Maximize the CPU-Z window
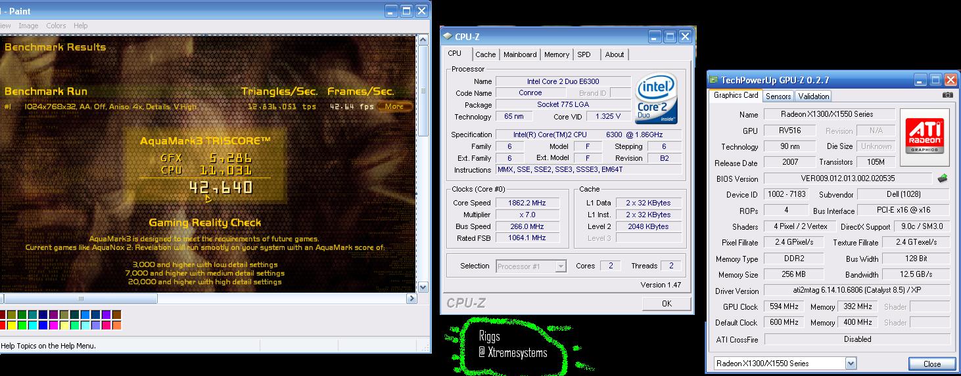Viewport: 961px width, 376px height. [670, 36]
